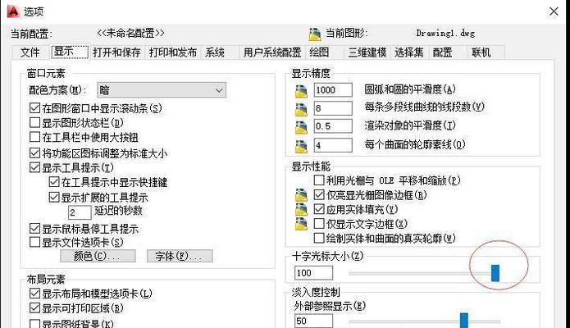Toggle 显示扩展的工具提示 checkbox
The width and height of the screenshot is (570, 328).
(x=54, y=198)
